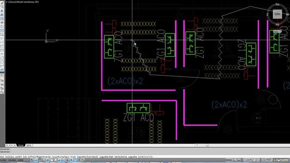This screenshot has width=290, height=163.
Task: Toggle Snap Mode in status bar
Action: (35, 160)
